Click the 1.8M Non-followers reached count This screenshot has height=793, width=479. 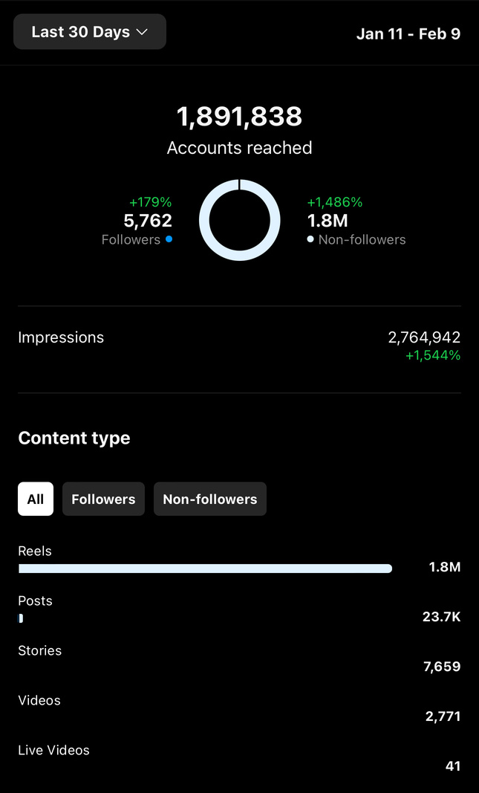328,221
